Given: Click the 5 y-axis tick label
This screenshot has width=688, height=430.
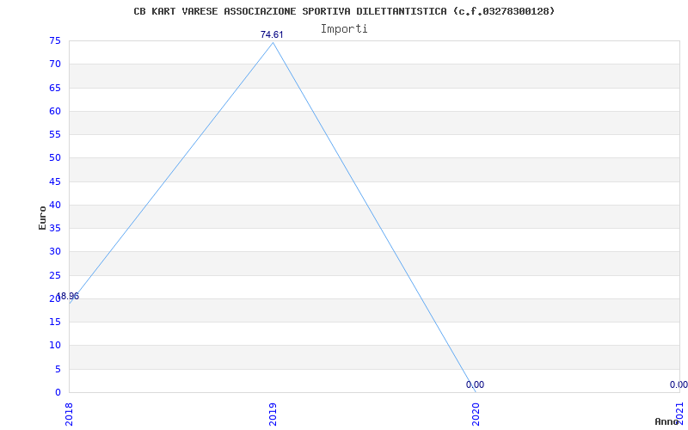Looking at the screenshot, I should (x=58, y=369).
